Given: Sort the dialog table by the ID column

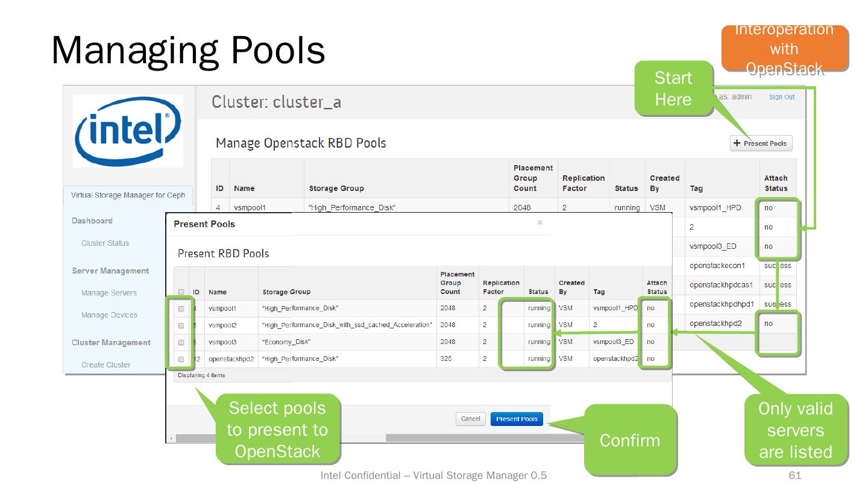Looking at the screenshot, I should click(x=197, y=292).
